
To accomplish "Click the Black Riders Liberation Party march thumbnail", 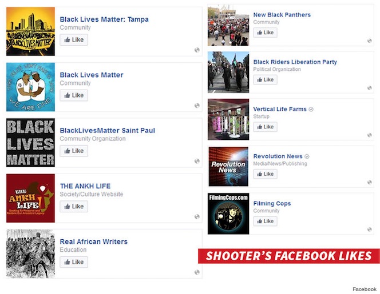I will 228,72.
